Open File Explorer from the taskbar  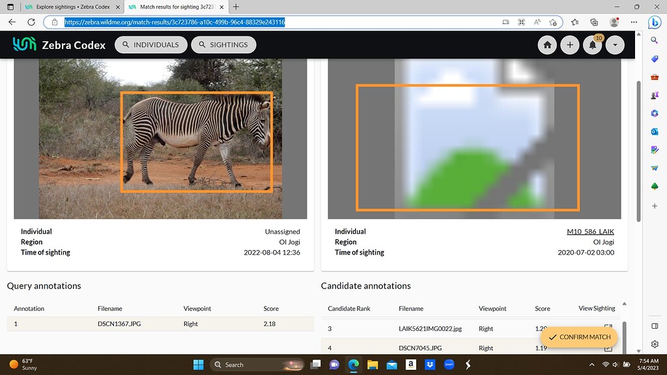(x=372, y=365)
